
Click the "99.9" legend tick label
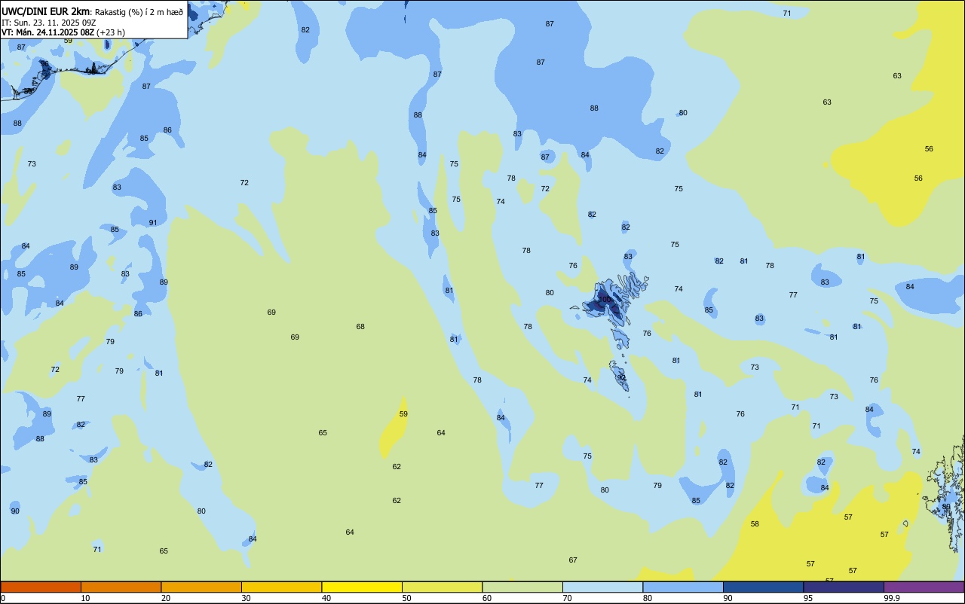tap(892, 598)
